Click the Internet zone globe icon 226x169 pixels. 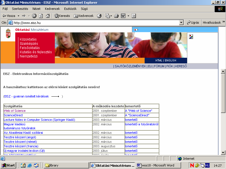click(x=180, y=159)
